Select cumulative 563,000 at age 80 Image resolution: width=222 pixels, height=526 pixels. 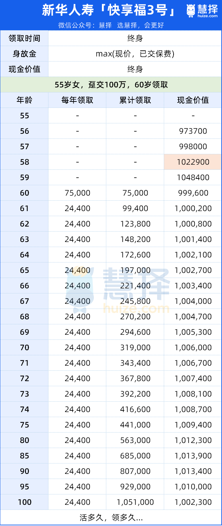(135, 440)
